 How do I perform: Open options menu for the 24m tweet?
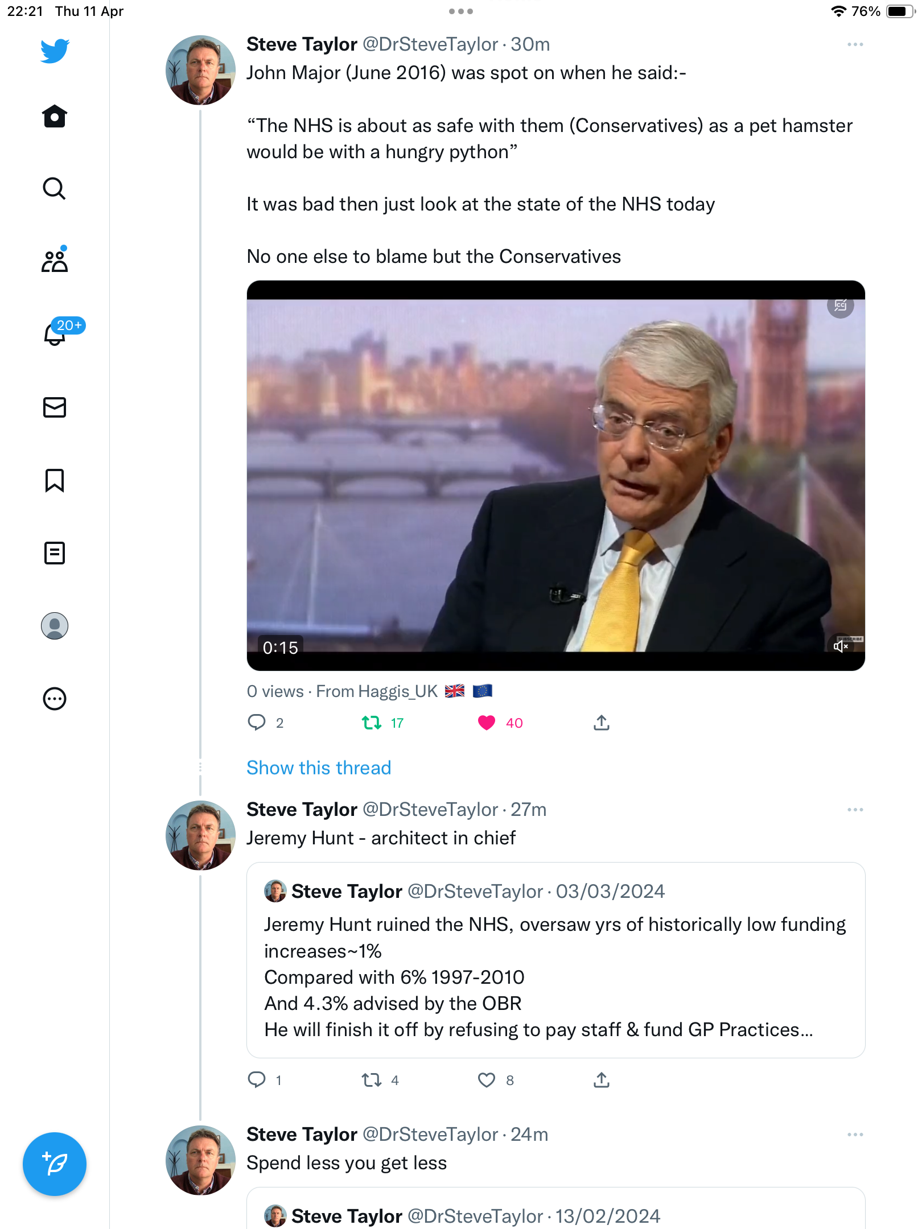tap(855, 1135)
